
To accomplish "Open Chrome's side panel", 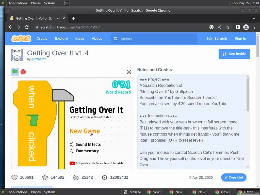I will [238, 27].
